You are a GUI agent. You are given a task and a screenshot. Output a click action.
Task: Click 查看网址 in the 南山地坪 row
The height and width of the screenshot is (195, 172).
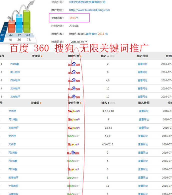coord(142,72)
